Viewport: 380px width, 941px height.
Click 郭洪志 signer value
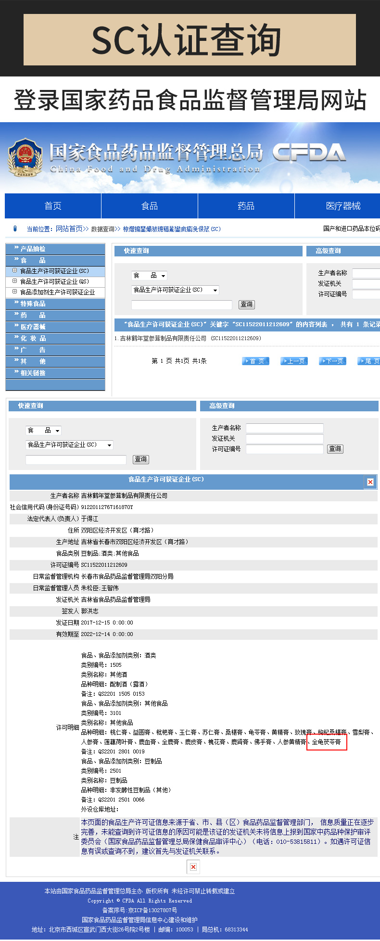[x=89, y=611]
